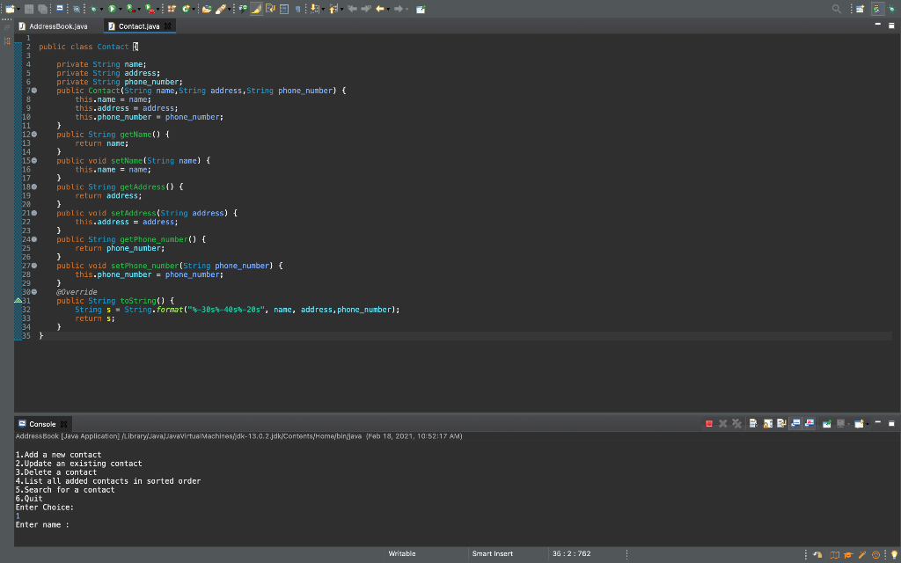
Task: Click Clear Console icon
Action: click(x=754, y=424)
